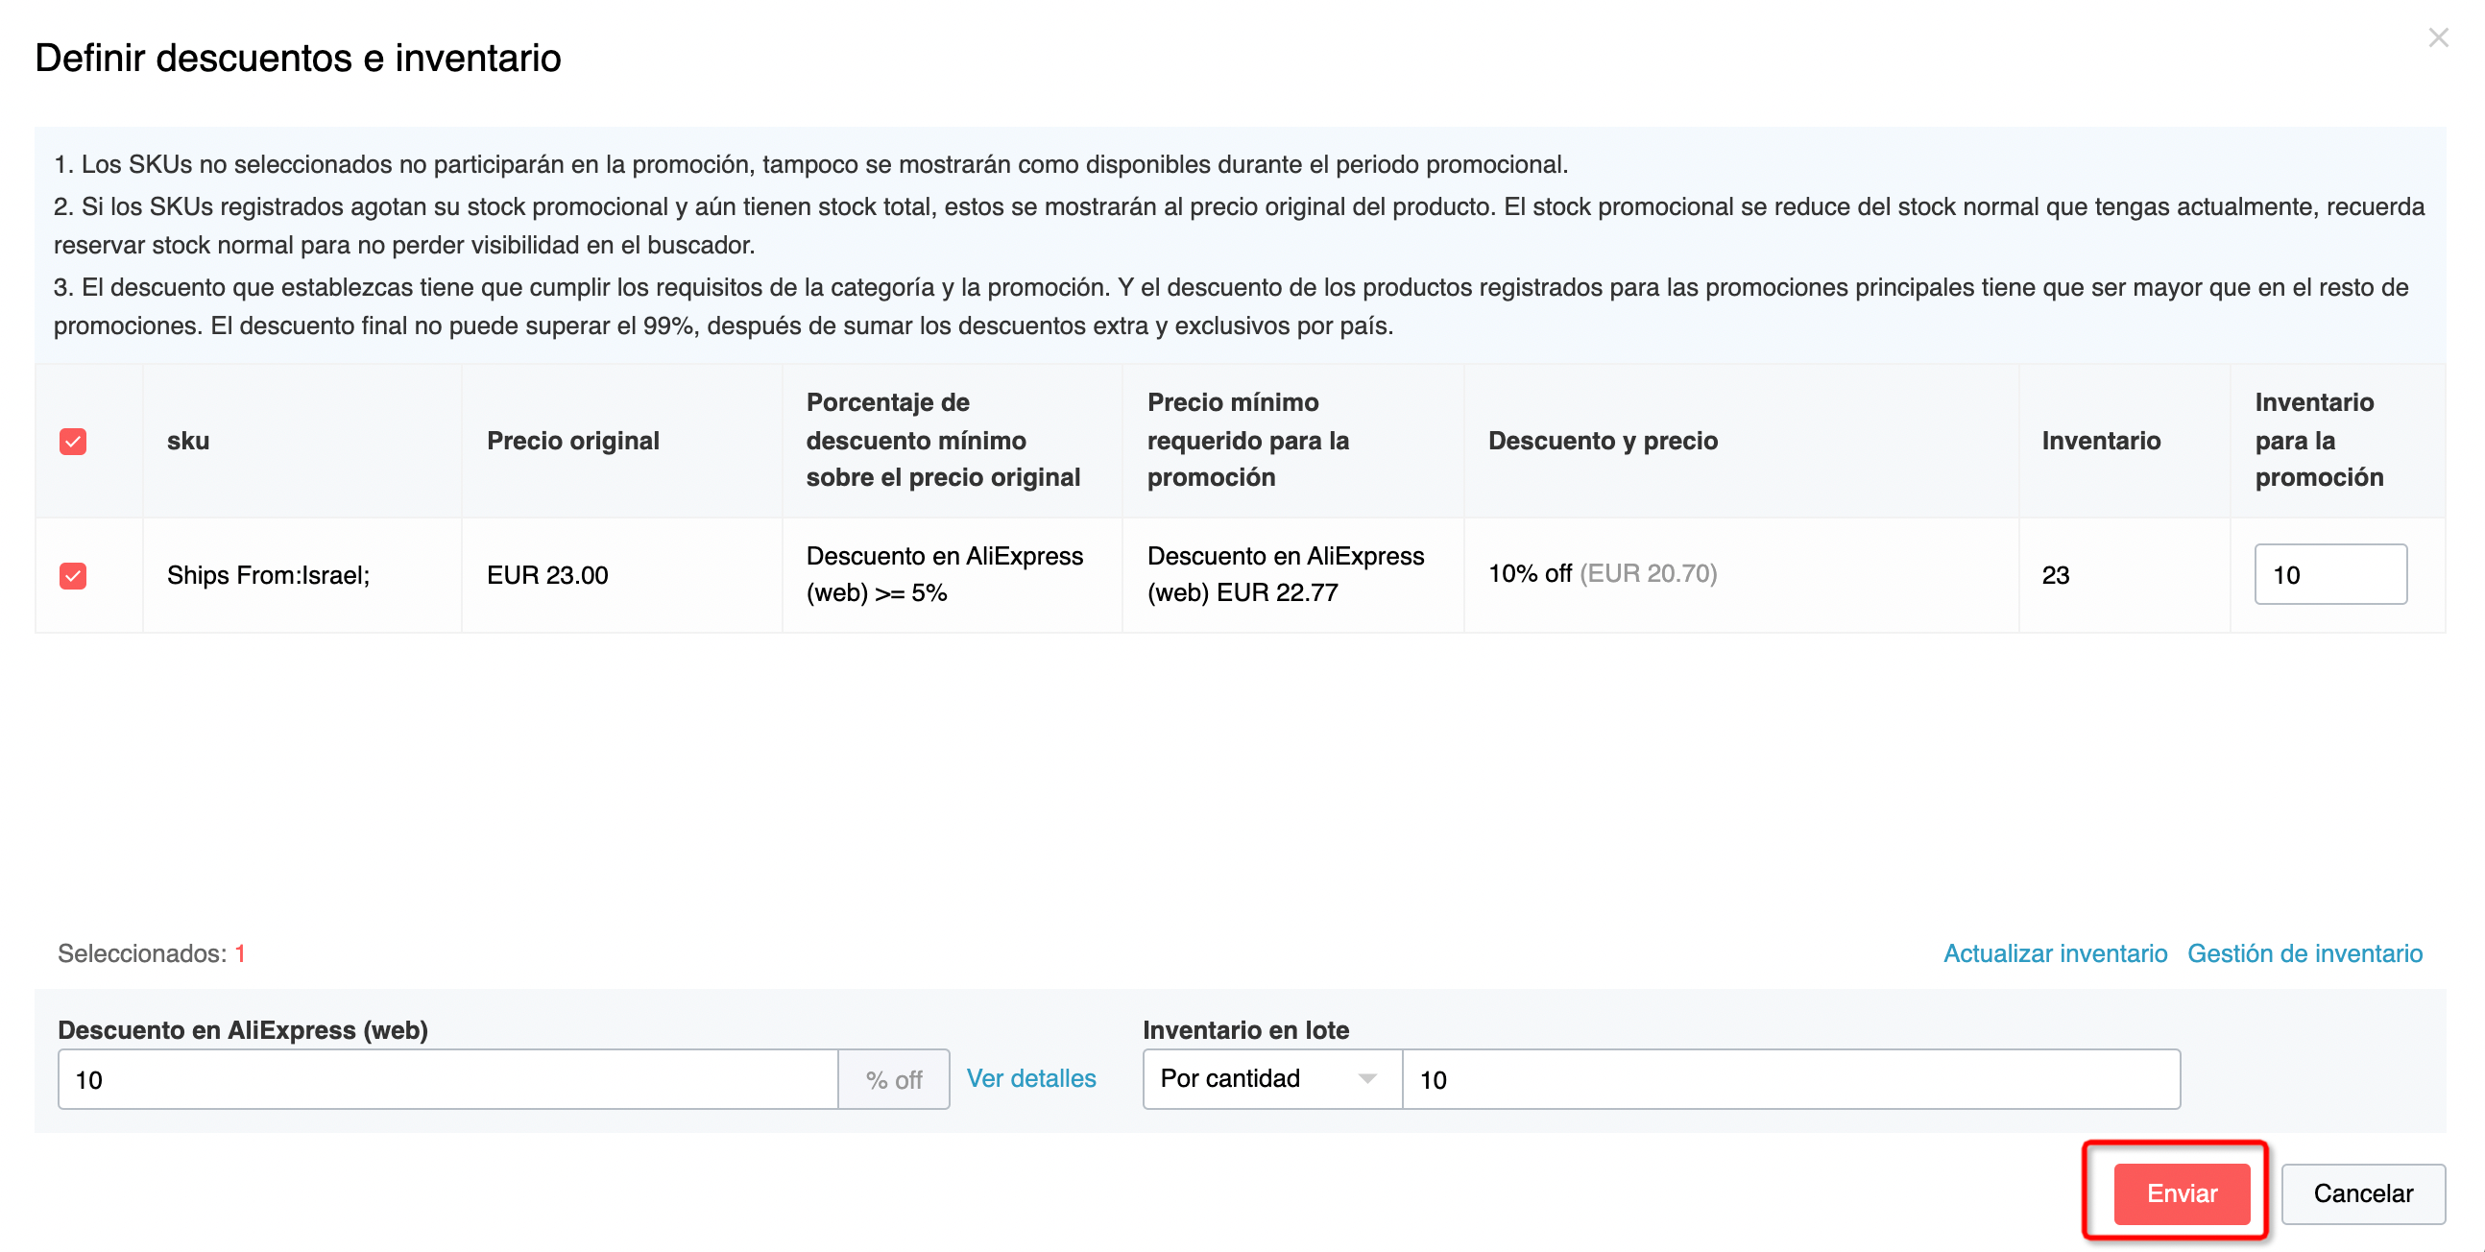Open the Por cantidad dropdown

coord(1270,1078)
